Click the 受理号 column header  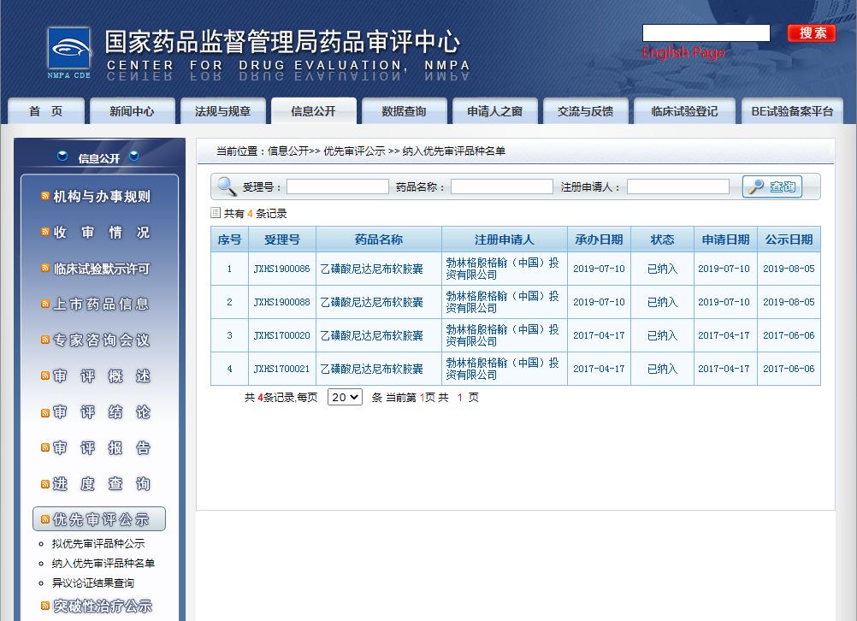(x=282, y=239)
